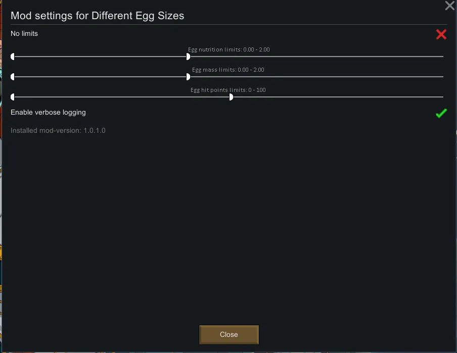Click the No limits setting label
The image size is (457, 353).
tap(24, 34)
